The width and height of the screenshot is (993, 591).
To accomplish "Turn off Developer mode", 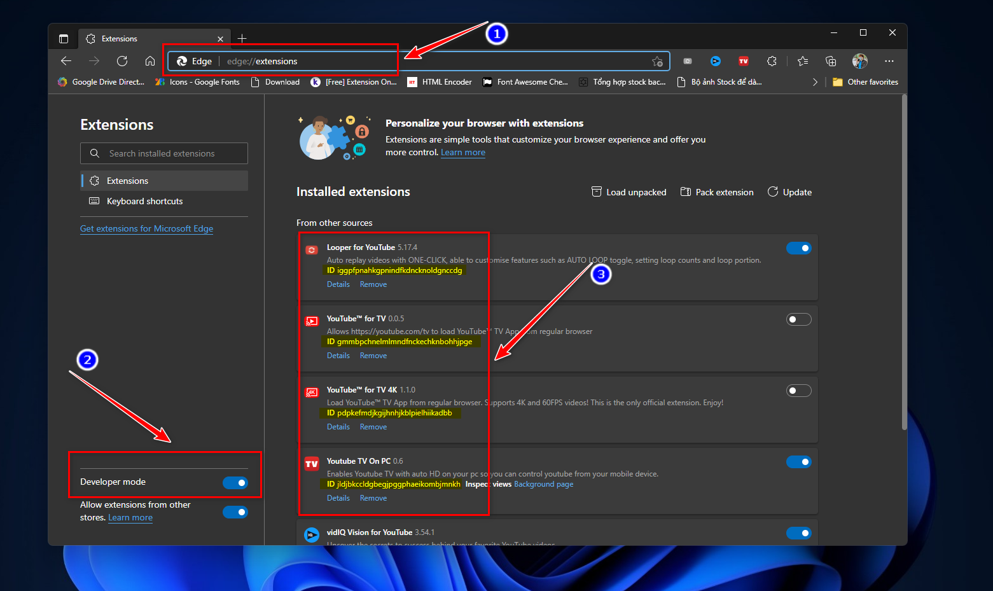I will (235, 483).
